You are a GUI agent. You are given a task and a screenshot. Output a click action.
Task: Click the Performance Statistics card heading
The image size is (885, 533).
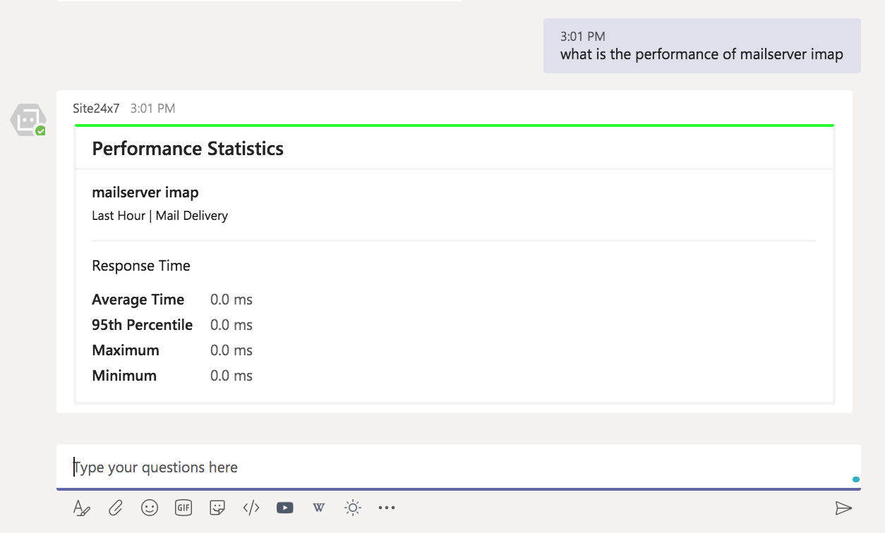coord(188,149)
